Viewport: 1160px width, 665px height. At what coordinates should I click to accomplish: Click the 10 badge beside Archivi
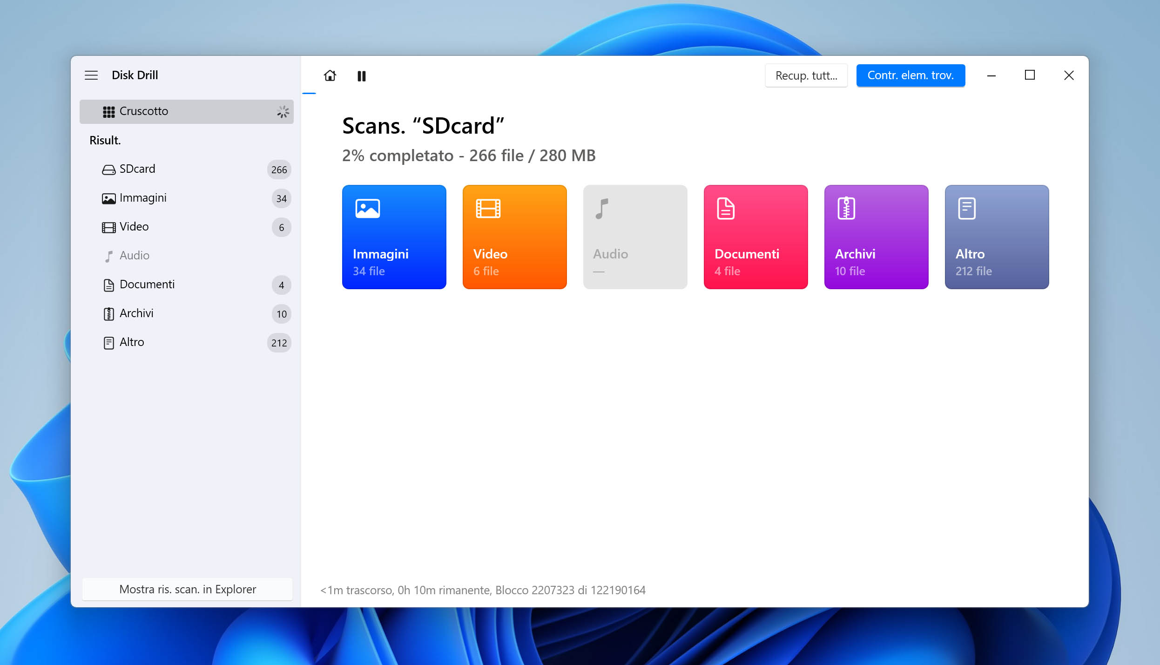point(282,314)
